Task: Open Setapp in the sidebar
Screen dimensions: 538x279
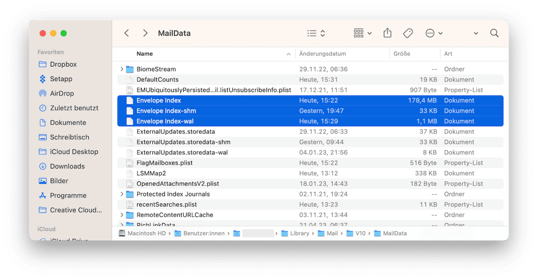Action: pyautogui.click(x=61, y=79)
